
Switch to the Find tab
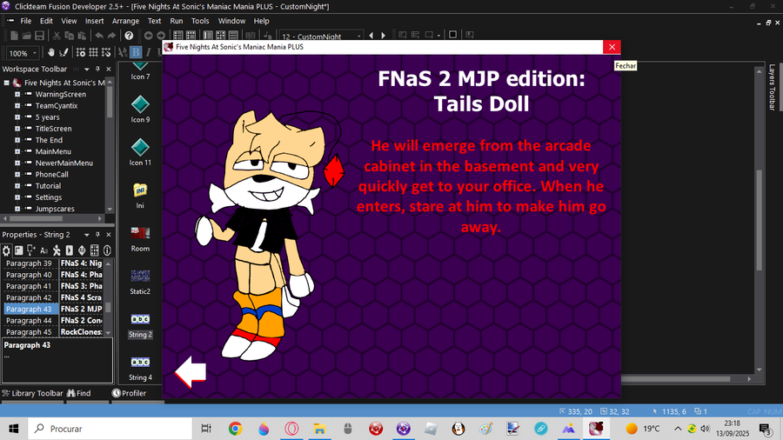point(79,394)
